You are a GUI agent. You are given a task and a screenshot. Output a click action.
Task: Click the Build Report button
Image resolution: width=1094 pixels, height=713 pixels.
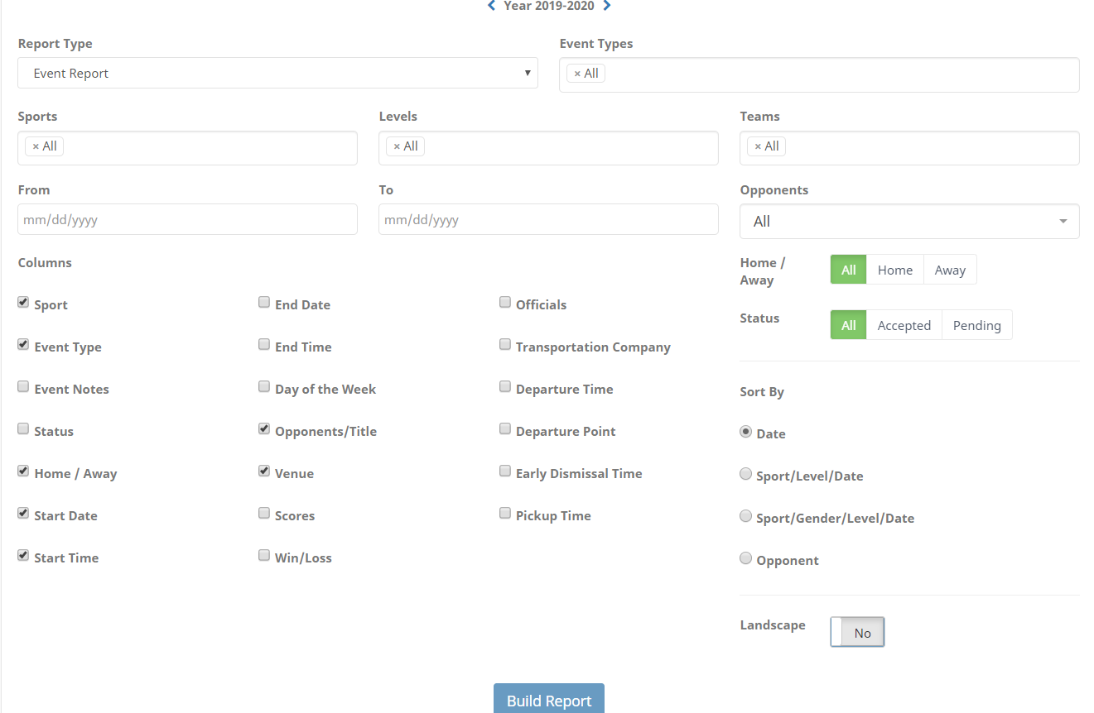pos(548,700)
